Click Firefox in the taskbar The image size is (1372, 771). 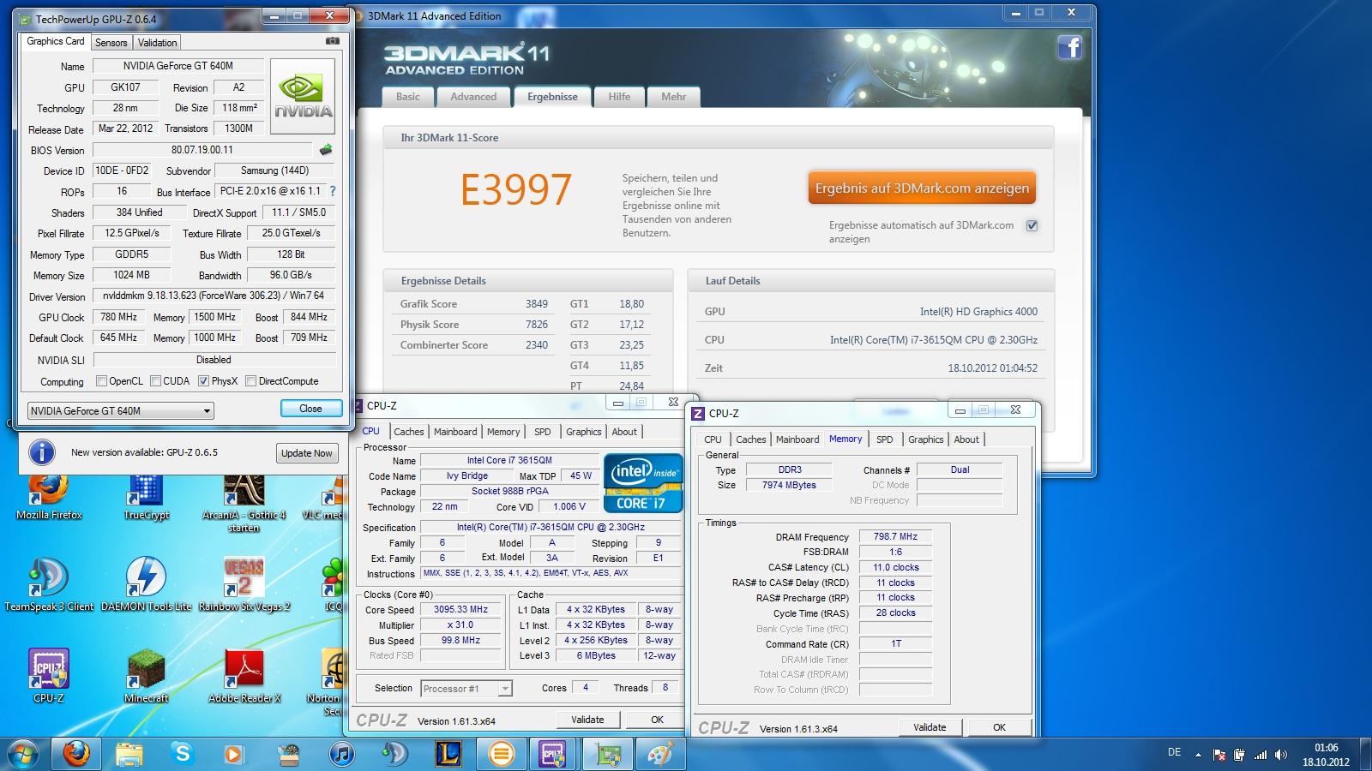tap(77, 754)
